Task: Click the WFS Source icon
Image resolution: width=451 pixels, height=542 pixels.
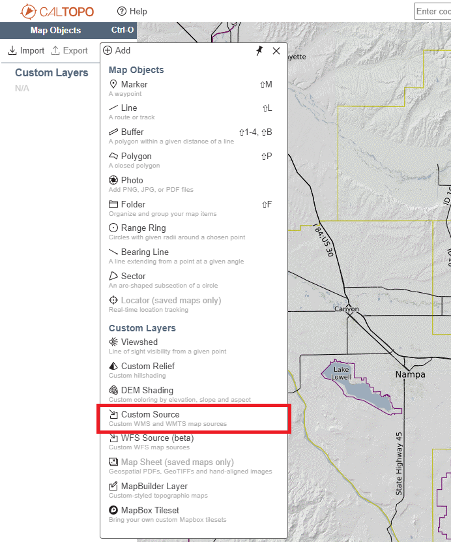Action: (x=113, y=438)
